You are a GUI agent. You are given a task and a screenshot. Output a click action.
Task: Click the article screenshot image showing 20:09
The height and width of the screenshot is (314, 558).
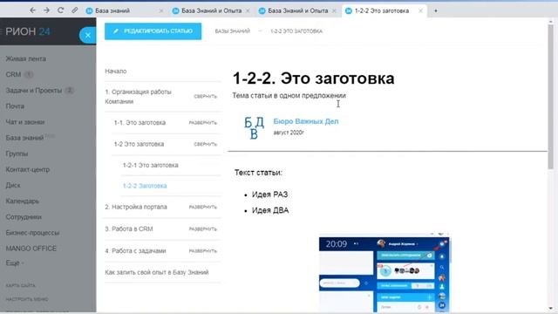coord(384,274)
